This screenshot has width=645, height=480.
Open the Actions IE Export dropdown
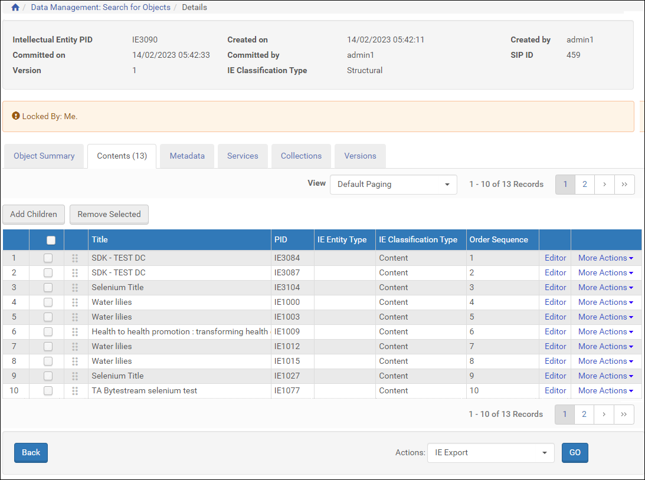[491, 453]
